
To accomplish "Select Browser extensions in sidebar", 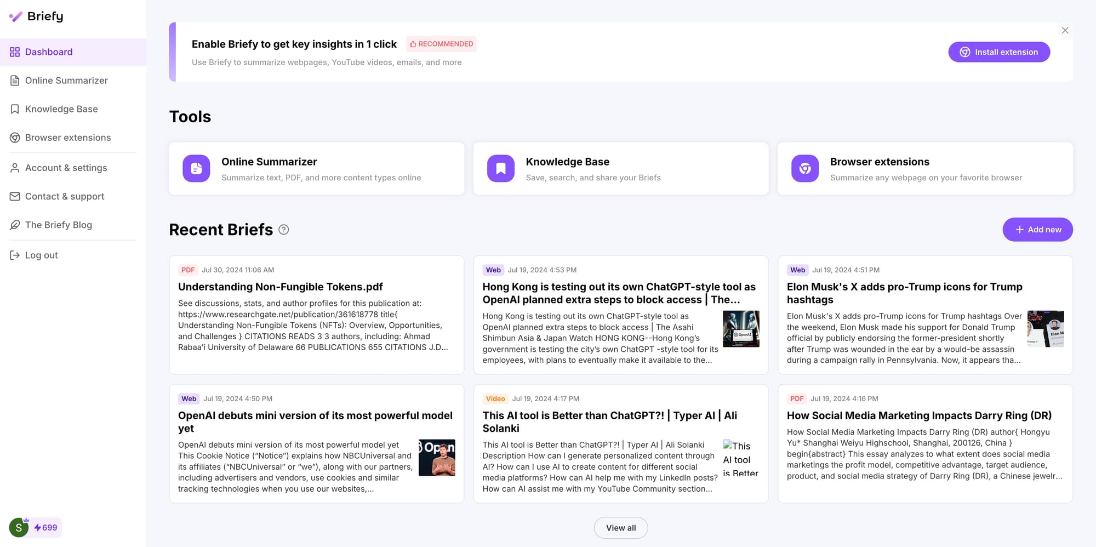I will click(73, 138).
